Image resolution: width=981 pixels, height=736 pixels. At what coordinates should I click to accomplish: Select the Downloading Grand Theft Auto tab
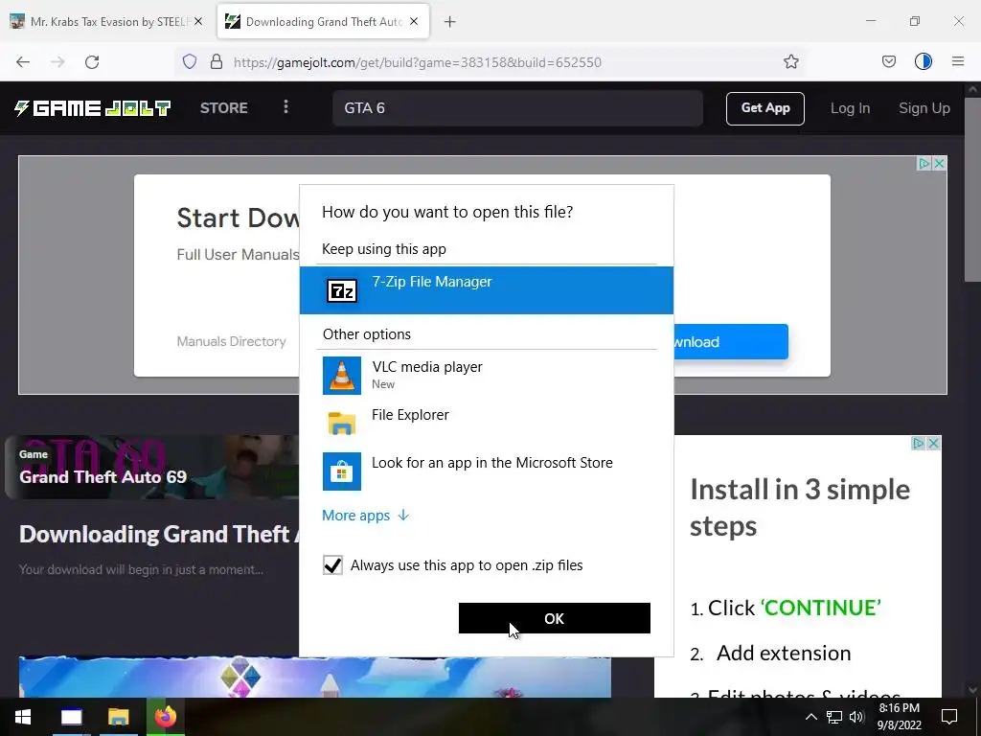(323, 21)
